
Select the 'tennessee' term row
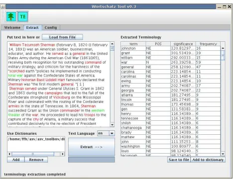171,118
